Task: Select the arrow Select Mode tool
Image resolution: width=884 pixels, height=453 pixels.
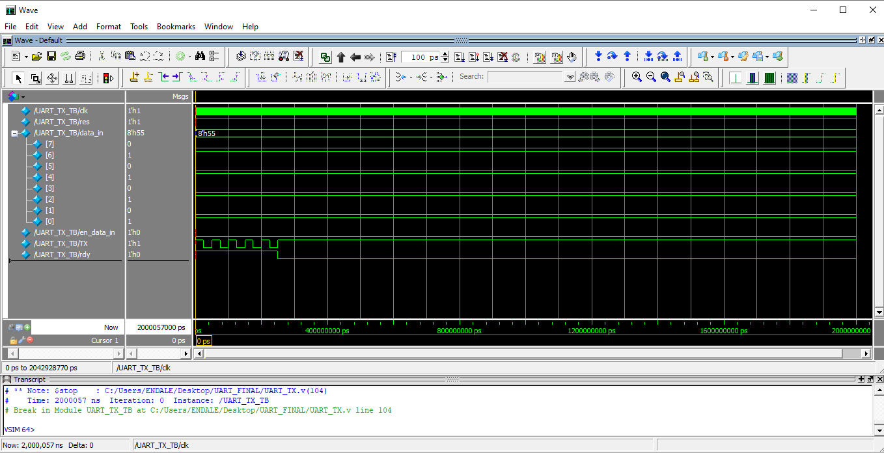Action: [x=18, y=78]
